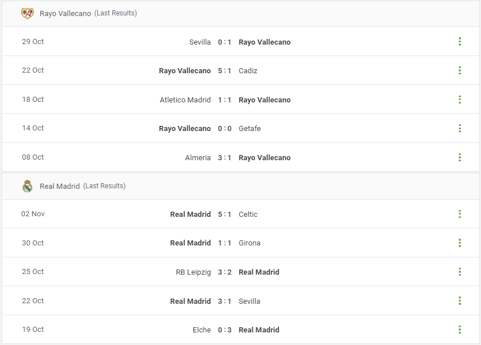Open options menu for Rayo Vallecano vs Getafe
Screen dimensions: 481x345
459,128
